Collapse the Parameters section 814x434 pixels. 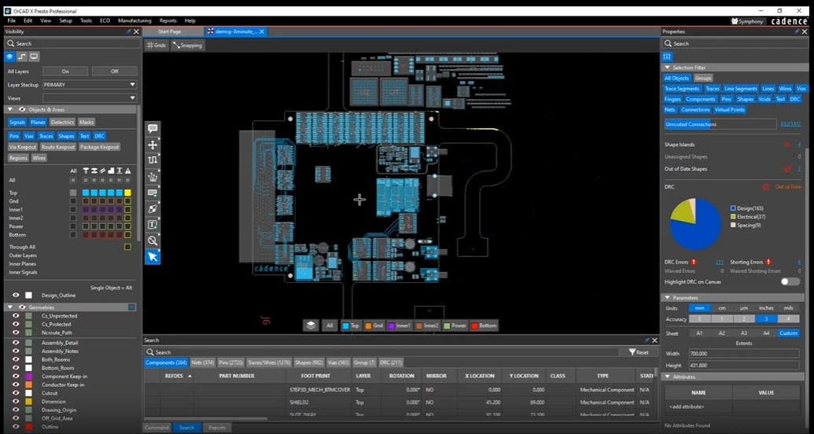[667, 298]
